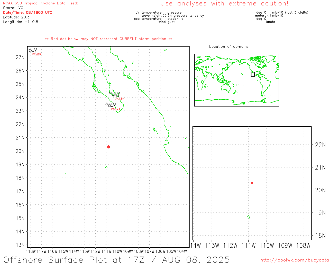Click the small green island in the zoomed inset map
The height and width of the screenshot is (263, 329).
(249, 217)
